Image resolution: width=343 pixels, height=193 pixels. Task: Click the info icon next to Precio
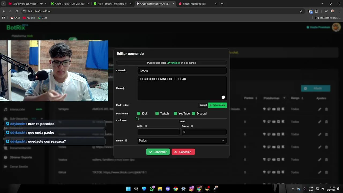tap(192, 126)
